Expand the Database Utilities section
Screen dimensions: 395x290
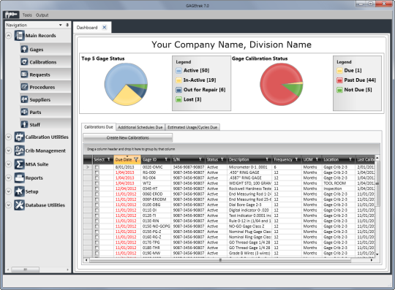[9, 205]
